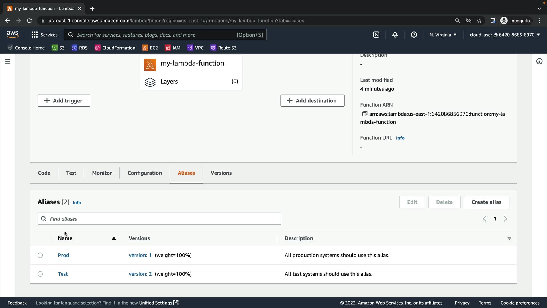Open the info panel icon at right
The height and width of the screenshot is (308, 547).
539,61
